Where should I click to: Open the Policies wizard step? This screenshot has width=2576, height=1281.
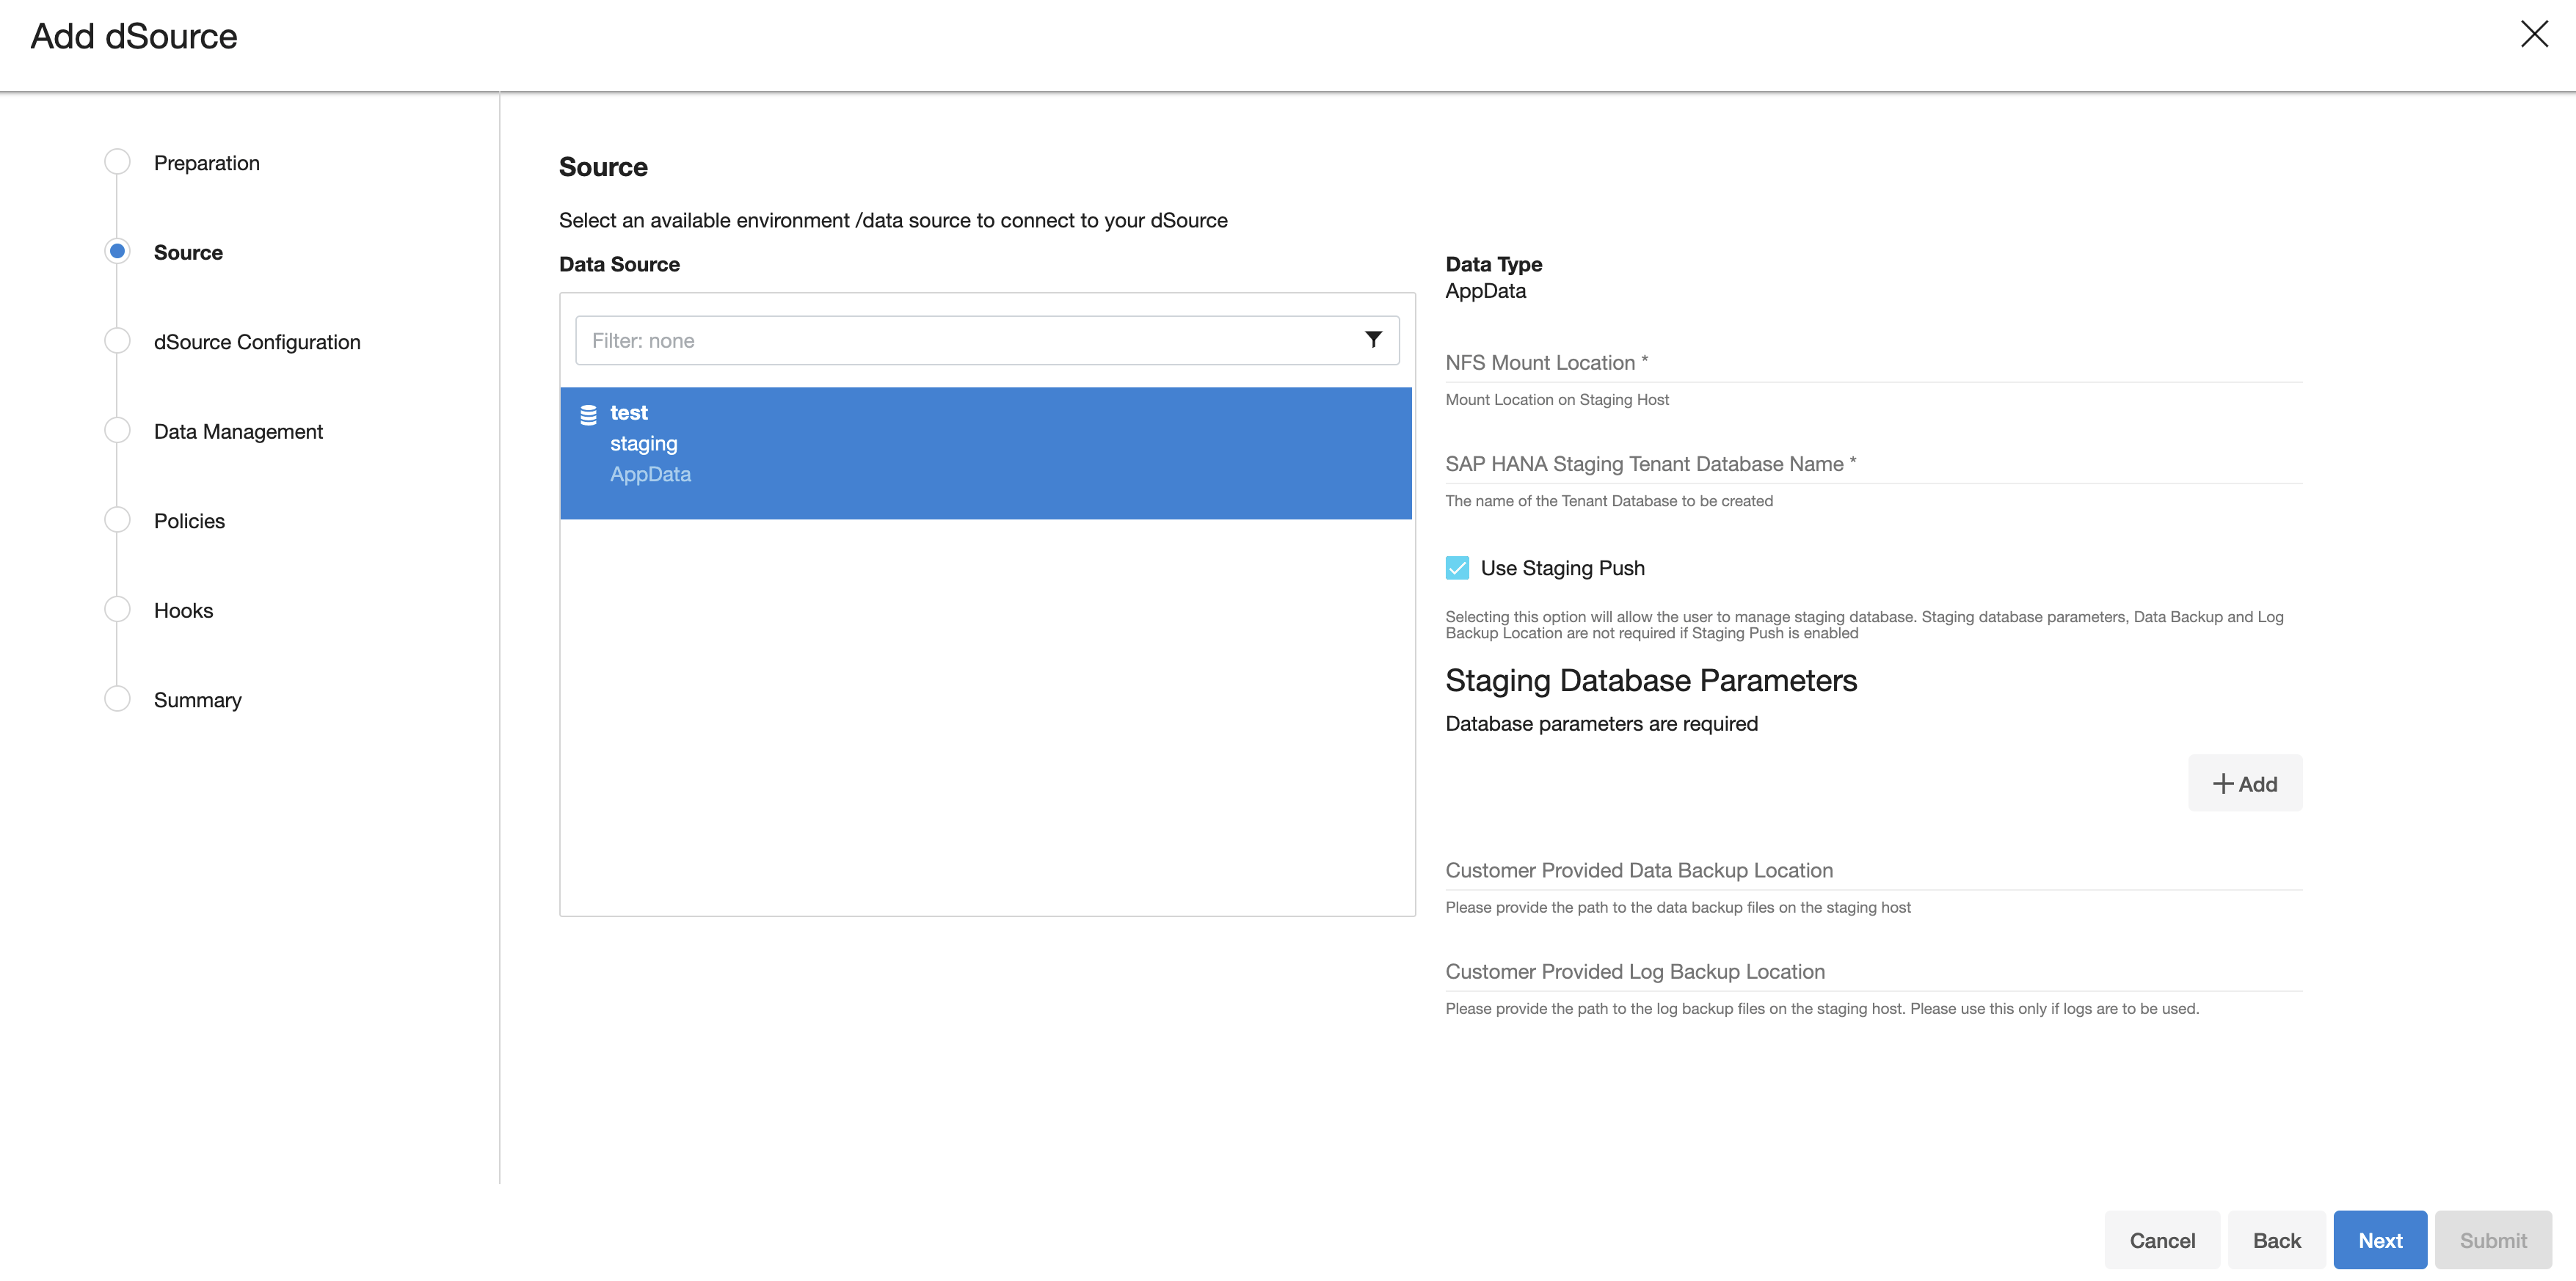pyautogui.click(x=189, y=521)
